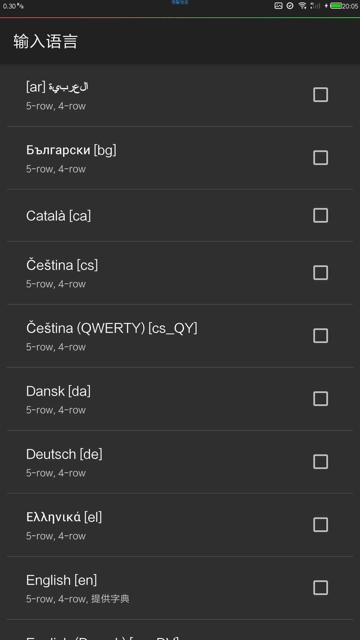The image size is (360, 640).
Task: Tap the 4G signal strength icon
Action: coord(315,6)
